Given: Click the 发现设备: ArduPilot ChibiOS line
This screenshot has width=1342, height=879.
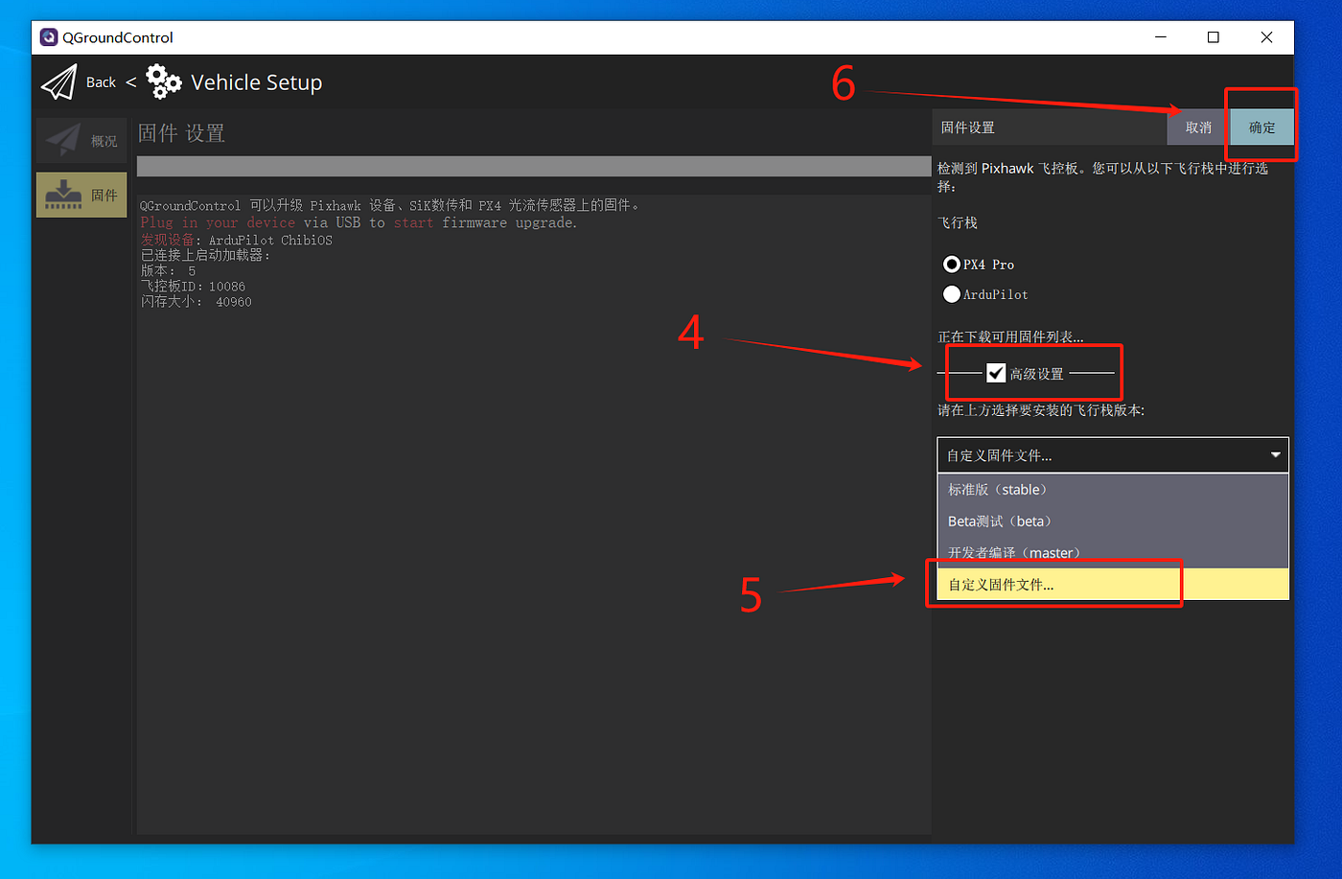Looking at the screenshot, I should [x=237, y=240].
